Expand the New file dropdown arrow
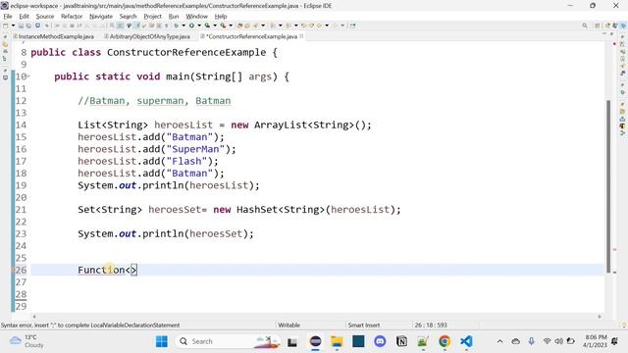This screenshot has width=628, height=353. [x=13, y=25]
